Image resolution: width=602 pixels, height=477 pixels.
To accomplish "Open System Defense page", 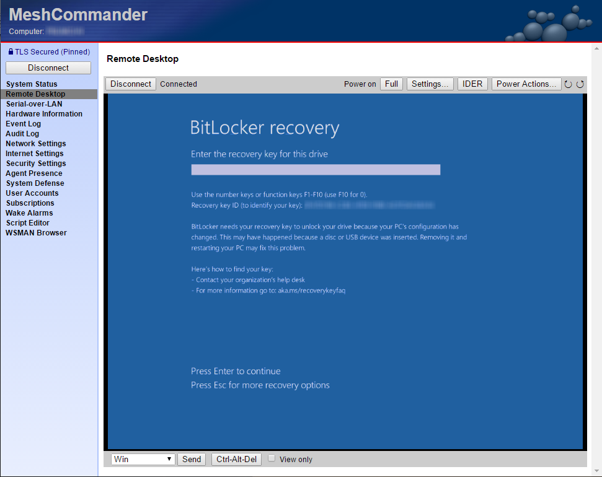I will coord(35,183).
